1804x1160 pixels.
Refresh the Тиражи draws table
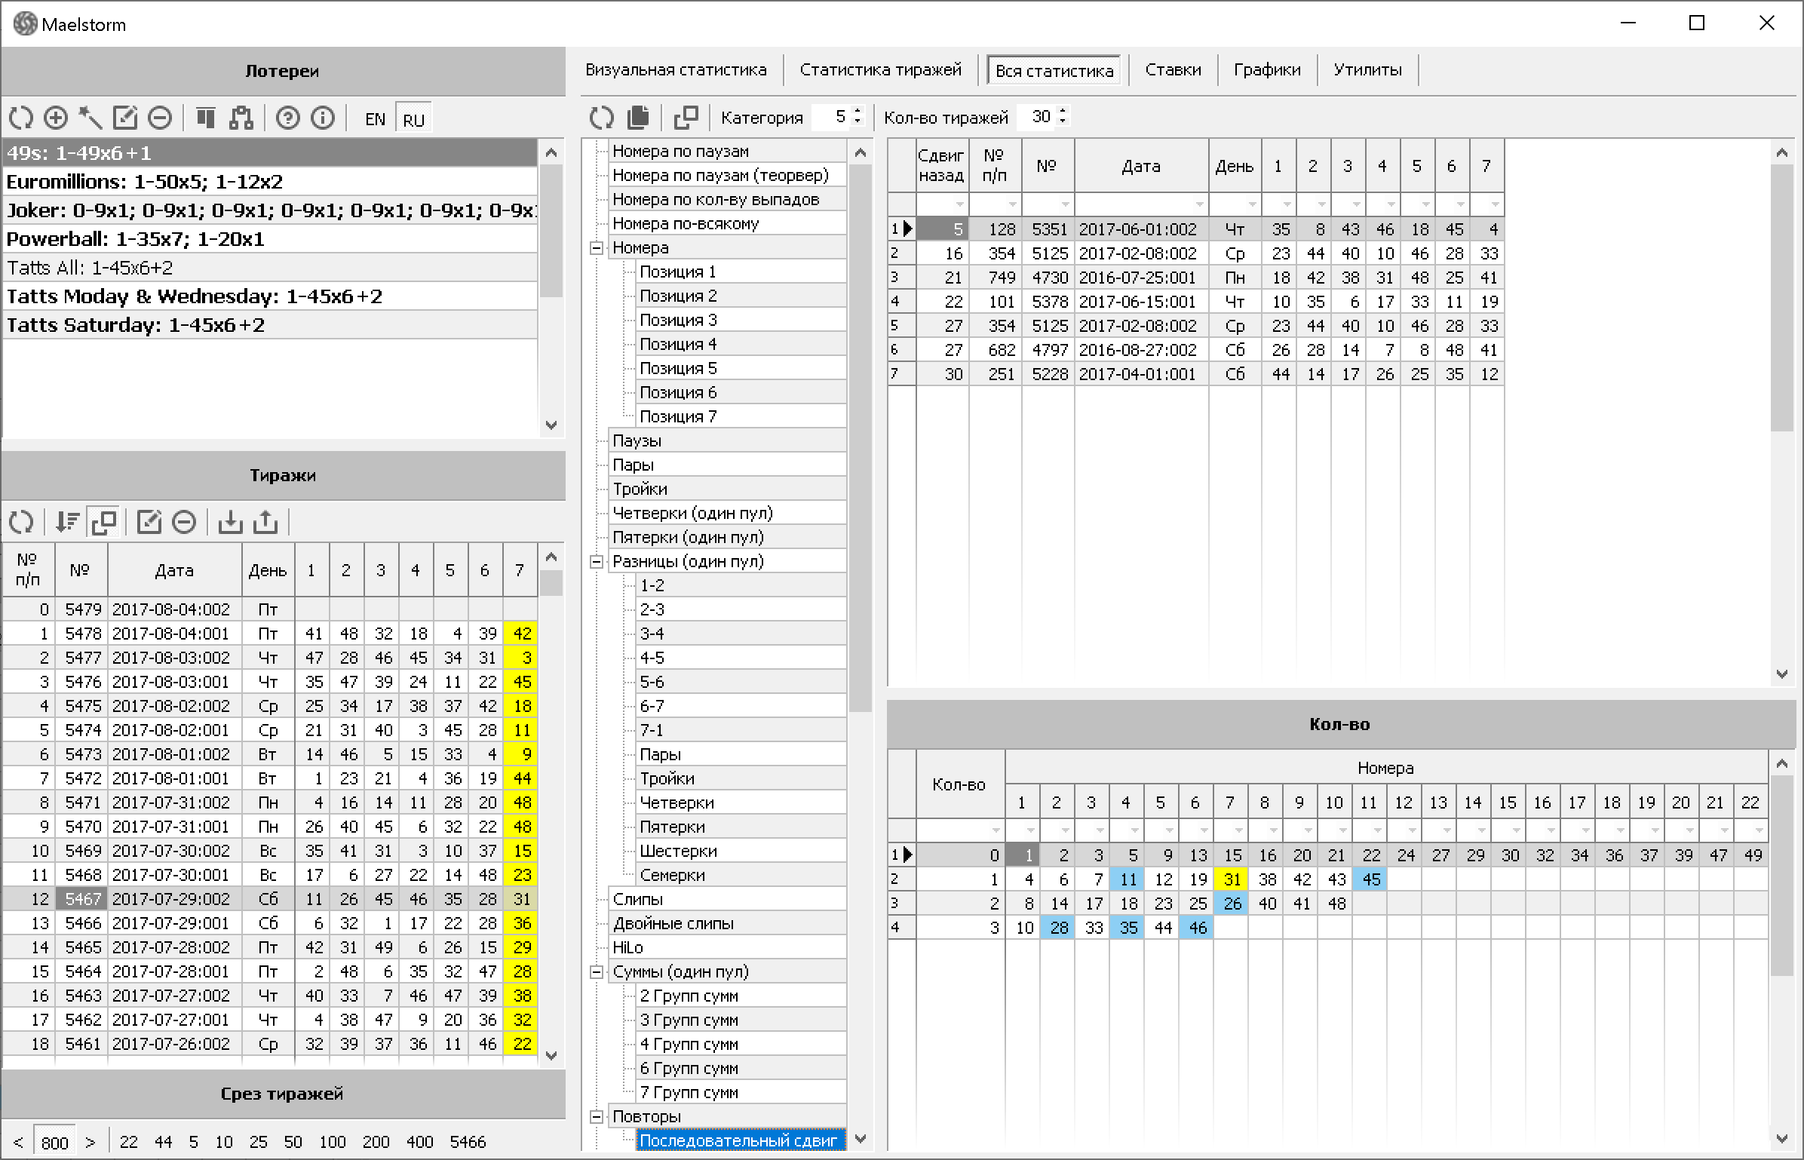tap(21, 522)
